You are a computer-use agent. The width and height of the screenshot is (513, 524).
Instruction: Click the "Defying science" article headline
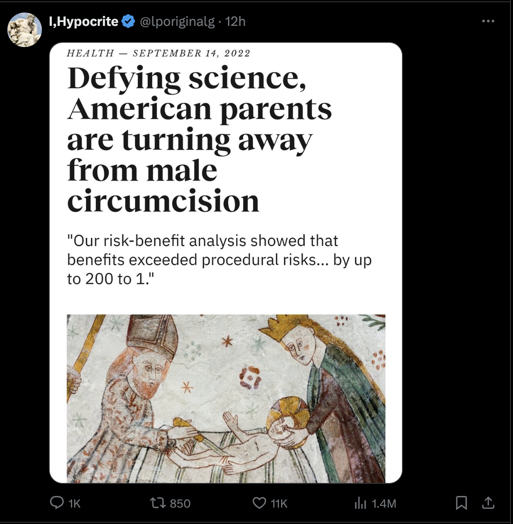tap(199, 139)
